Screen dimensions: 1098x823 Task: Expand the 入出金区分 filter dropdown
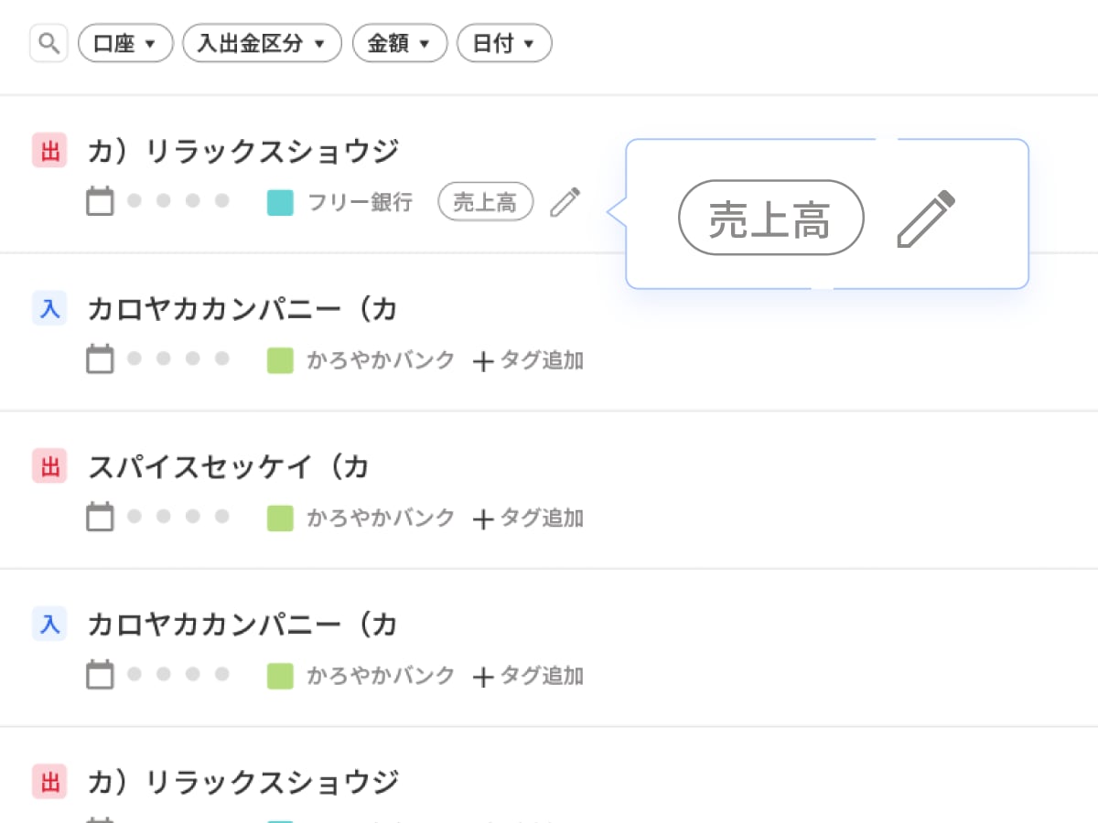pyautogui.click(x=262, y=43)
